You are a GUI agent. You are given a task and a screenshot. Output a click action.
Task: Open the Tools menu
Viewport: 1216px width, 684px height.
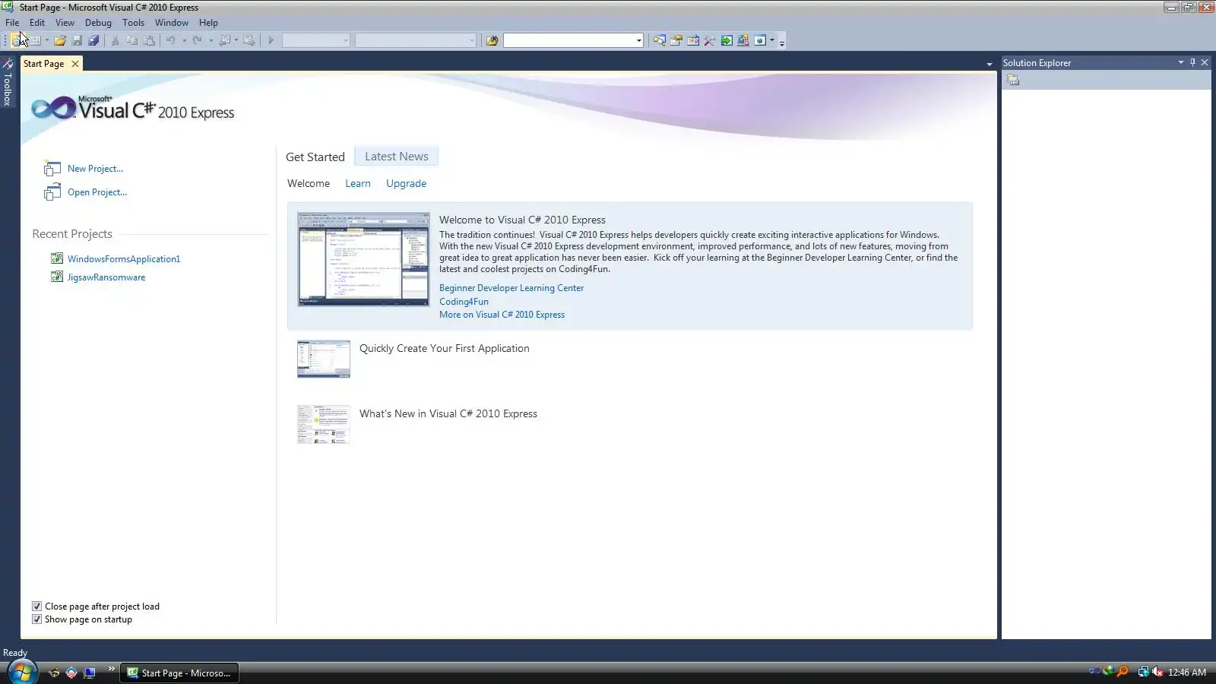(x=133, y=23)
